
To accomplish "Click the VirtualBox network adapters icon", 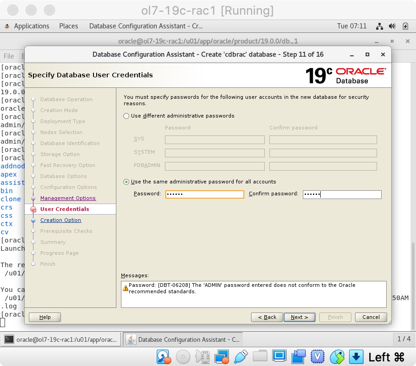I will (x=222, y=357).
